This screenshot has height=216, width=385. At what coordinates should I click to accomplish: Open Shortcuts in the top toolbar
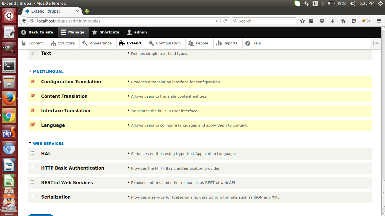tap(105, 32)
